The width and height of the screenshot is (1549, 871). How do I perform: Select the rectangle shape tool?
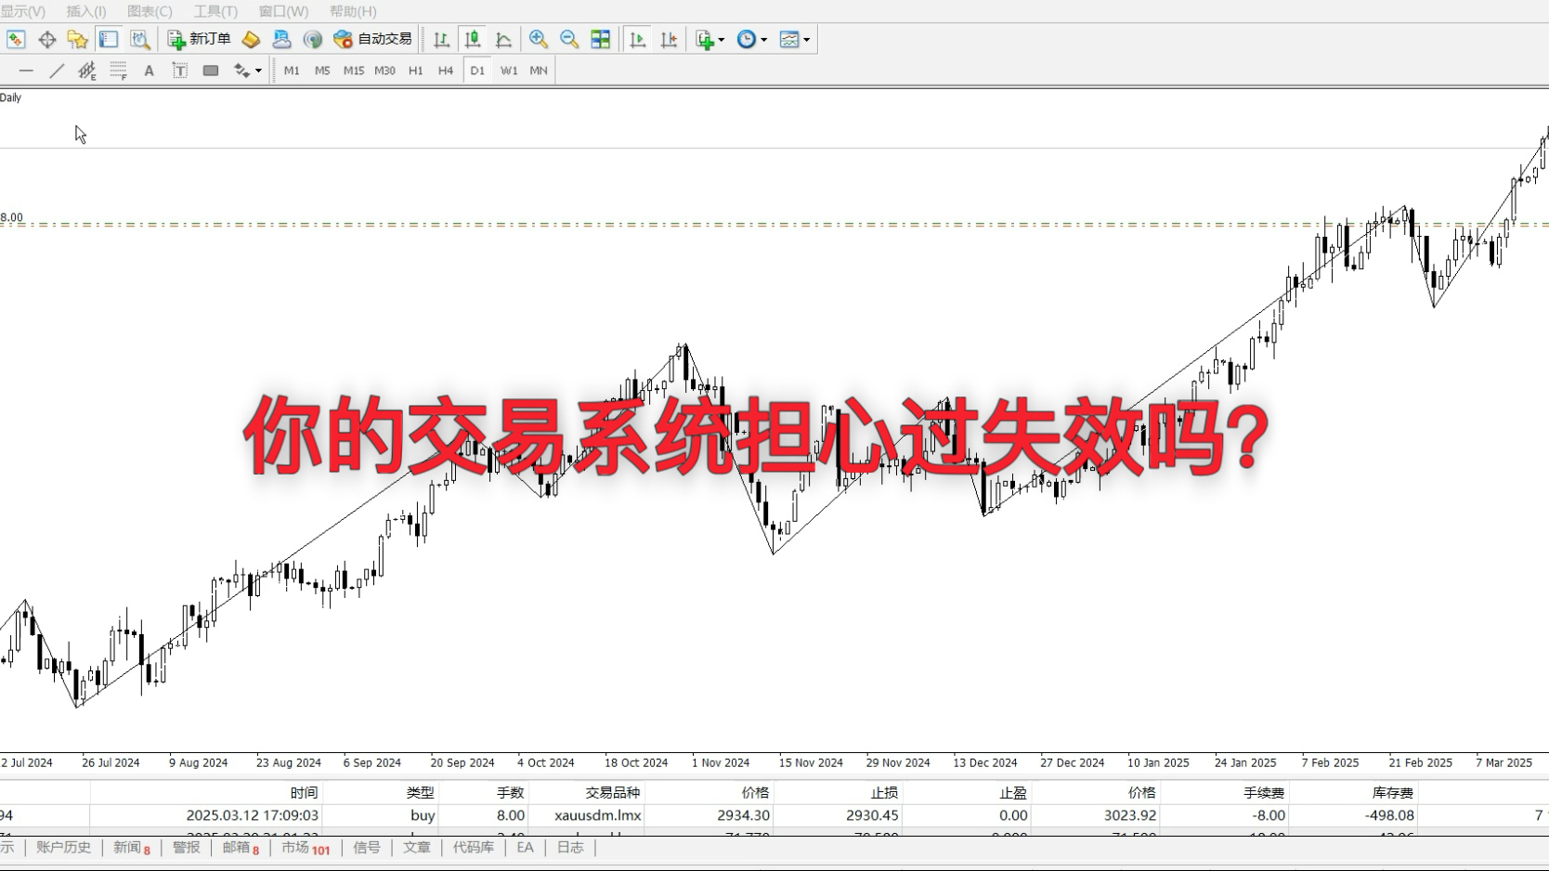[x=211, y=71]
